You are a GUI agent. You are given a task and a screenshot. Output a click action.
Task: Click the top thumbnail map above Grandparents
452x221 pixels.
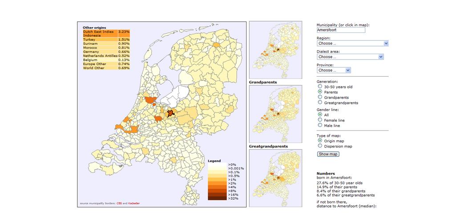tap(275, 50)
